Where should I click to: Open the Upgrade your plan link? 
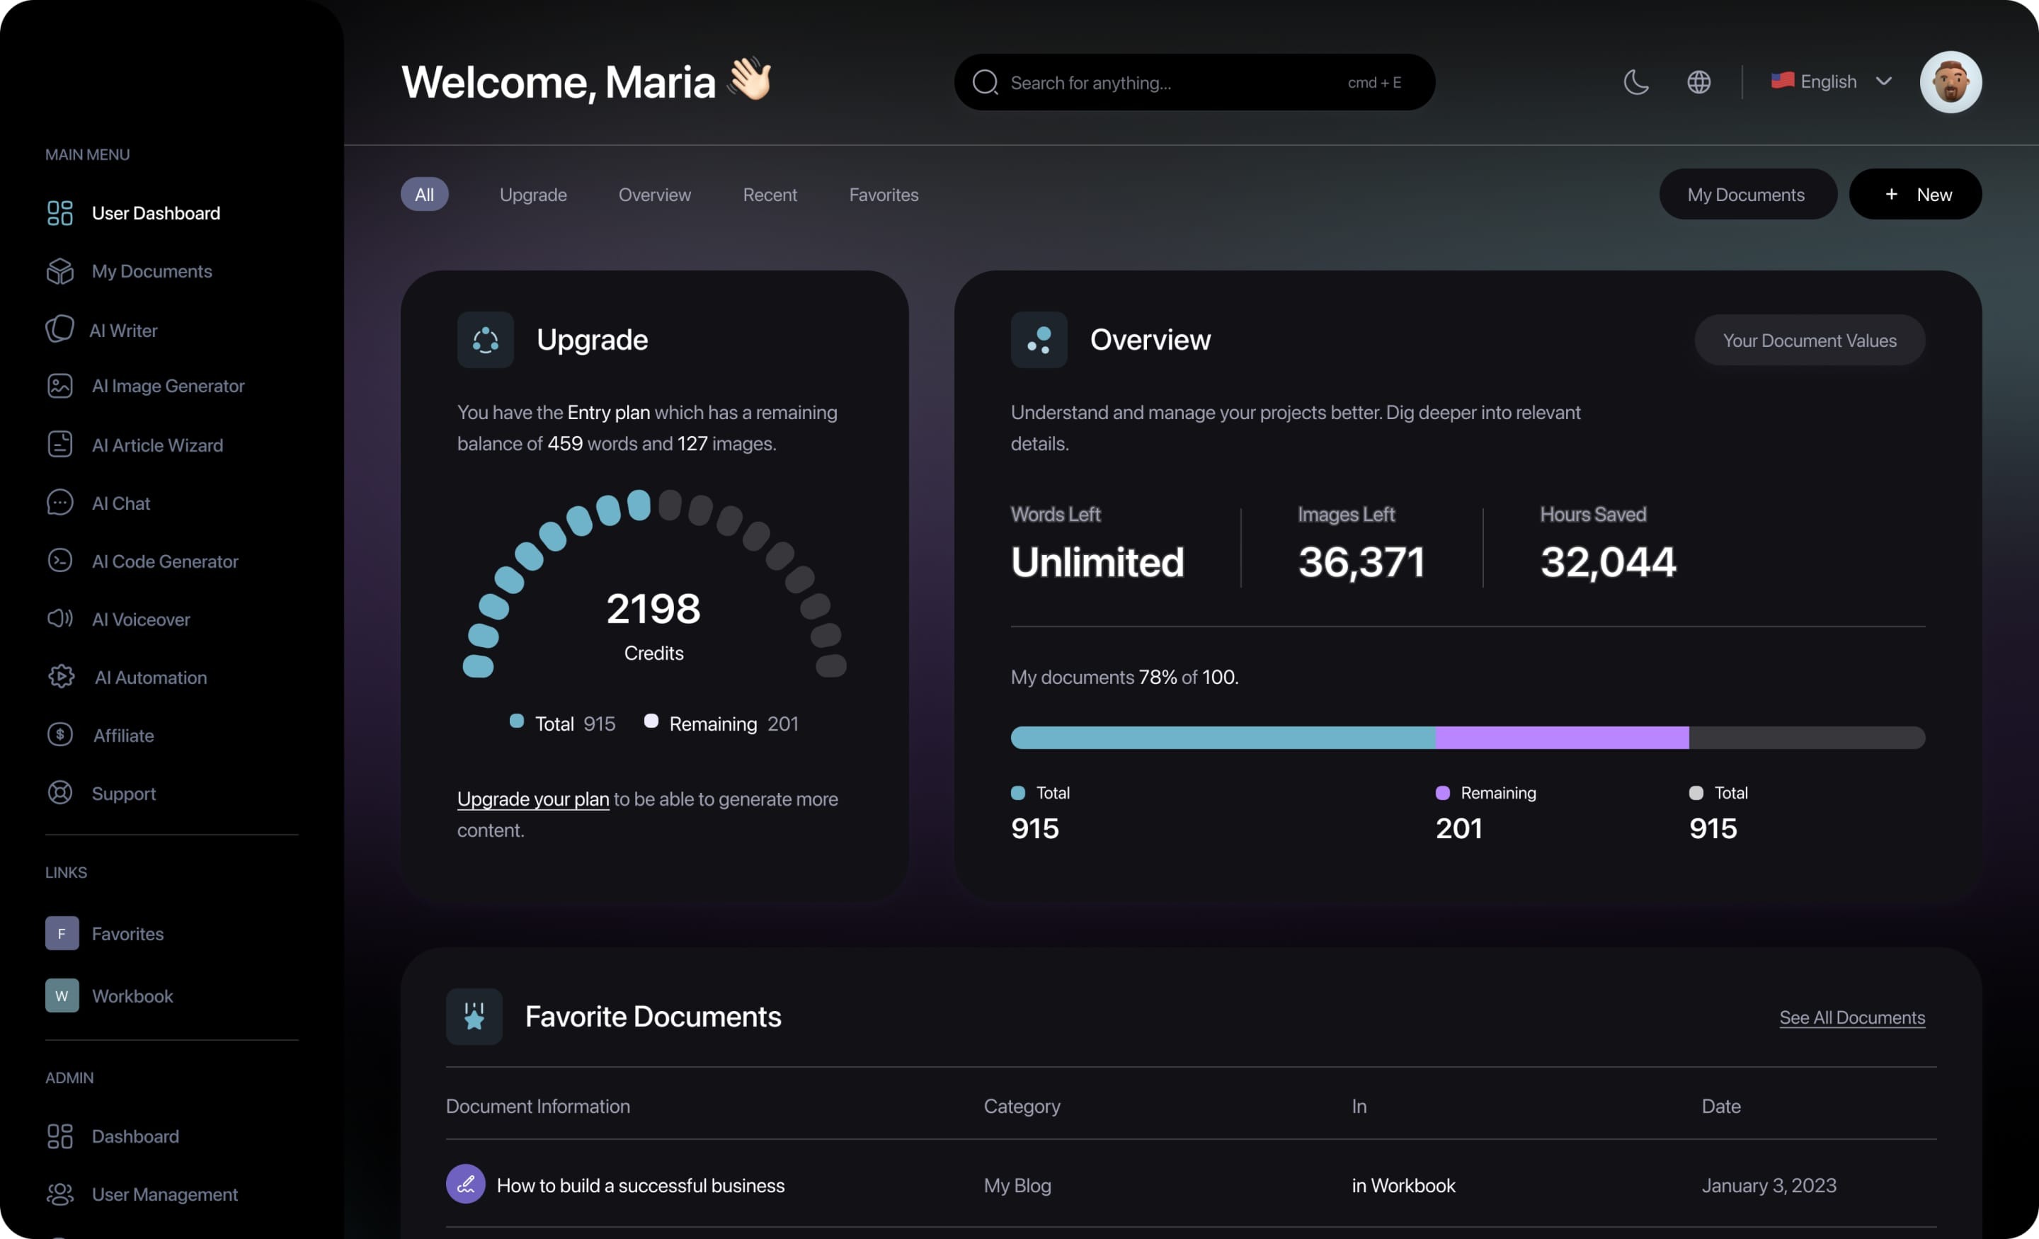pos(532,799)
